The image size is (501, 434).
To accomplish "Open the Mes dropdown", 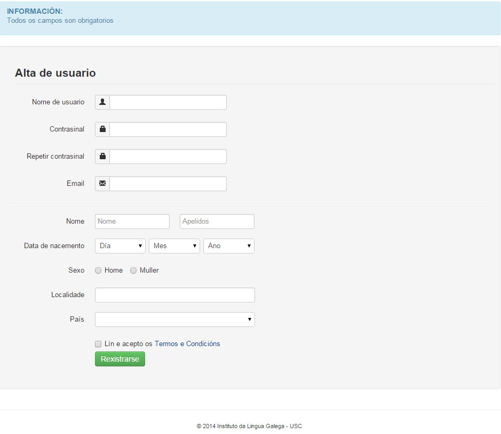I will (x=174, y=246).
